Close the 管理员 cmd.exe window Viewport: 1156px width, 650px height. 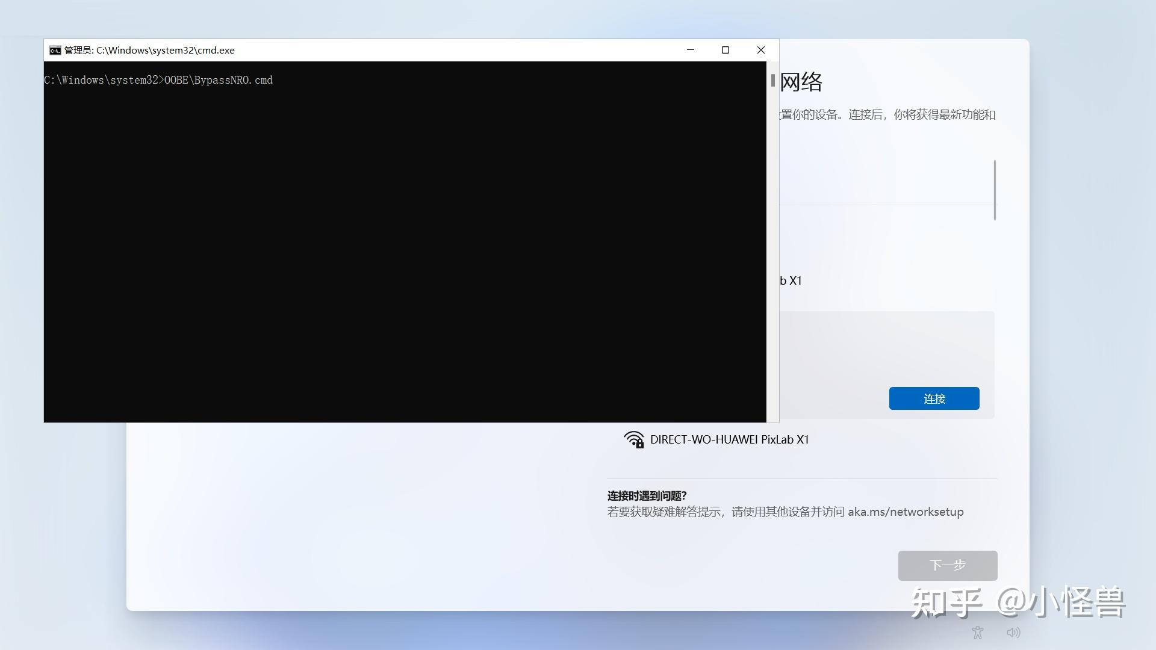click(760, 50)
